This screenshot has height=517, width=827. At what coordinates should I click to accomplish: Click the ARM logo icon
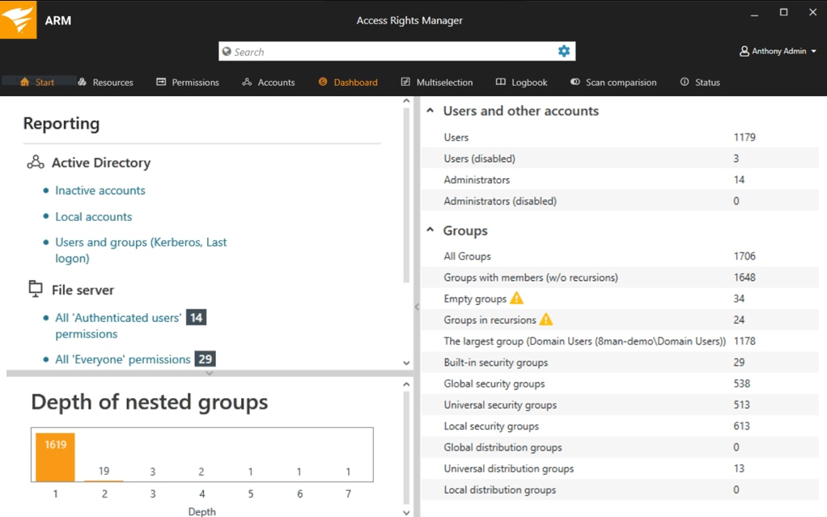18,19
